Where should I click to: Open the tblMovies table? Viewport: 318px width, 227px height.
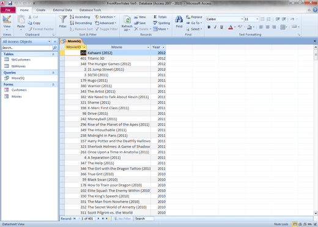point(18,66)
